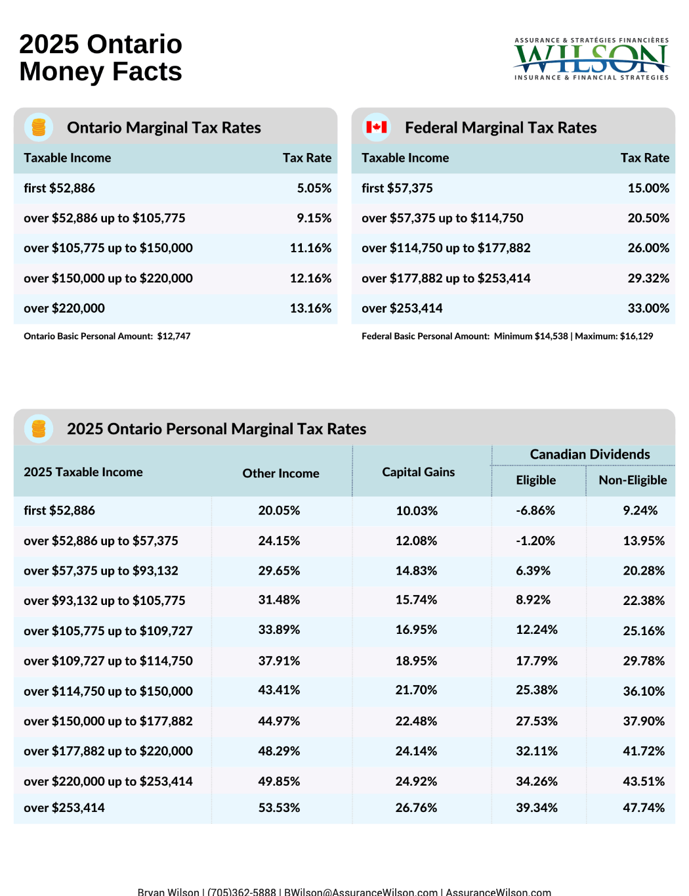
Task: Click the Non-Eligible dividends column header
Action: pos(633,480)
